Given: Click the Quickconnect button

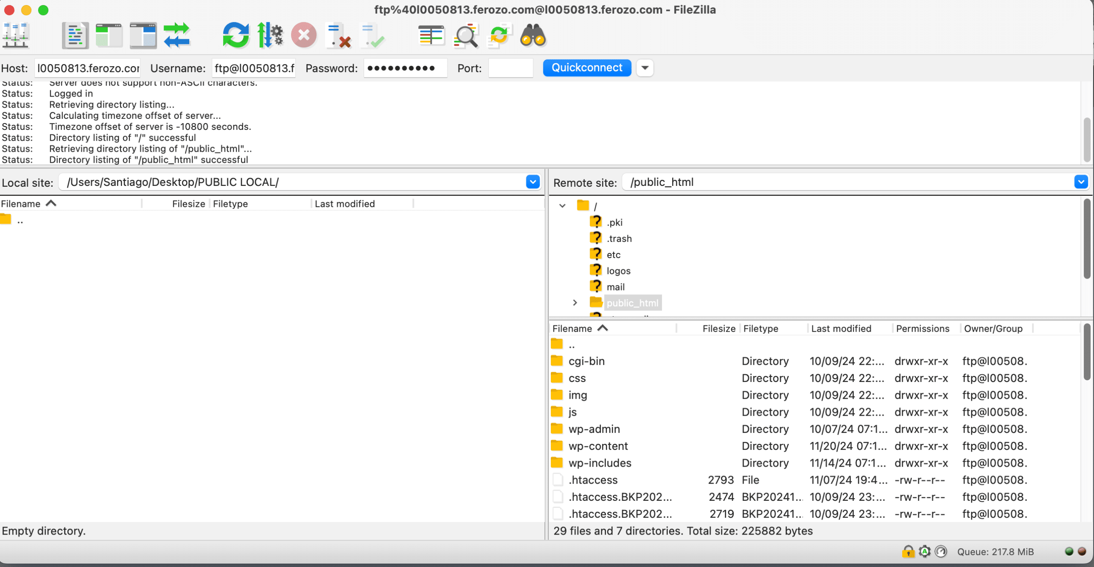Looking at the screenshot, I should point(587,68).
